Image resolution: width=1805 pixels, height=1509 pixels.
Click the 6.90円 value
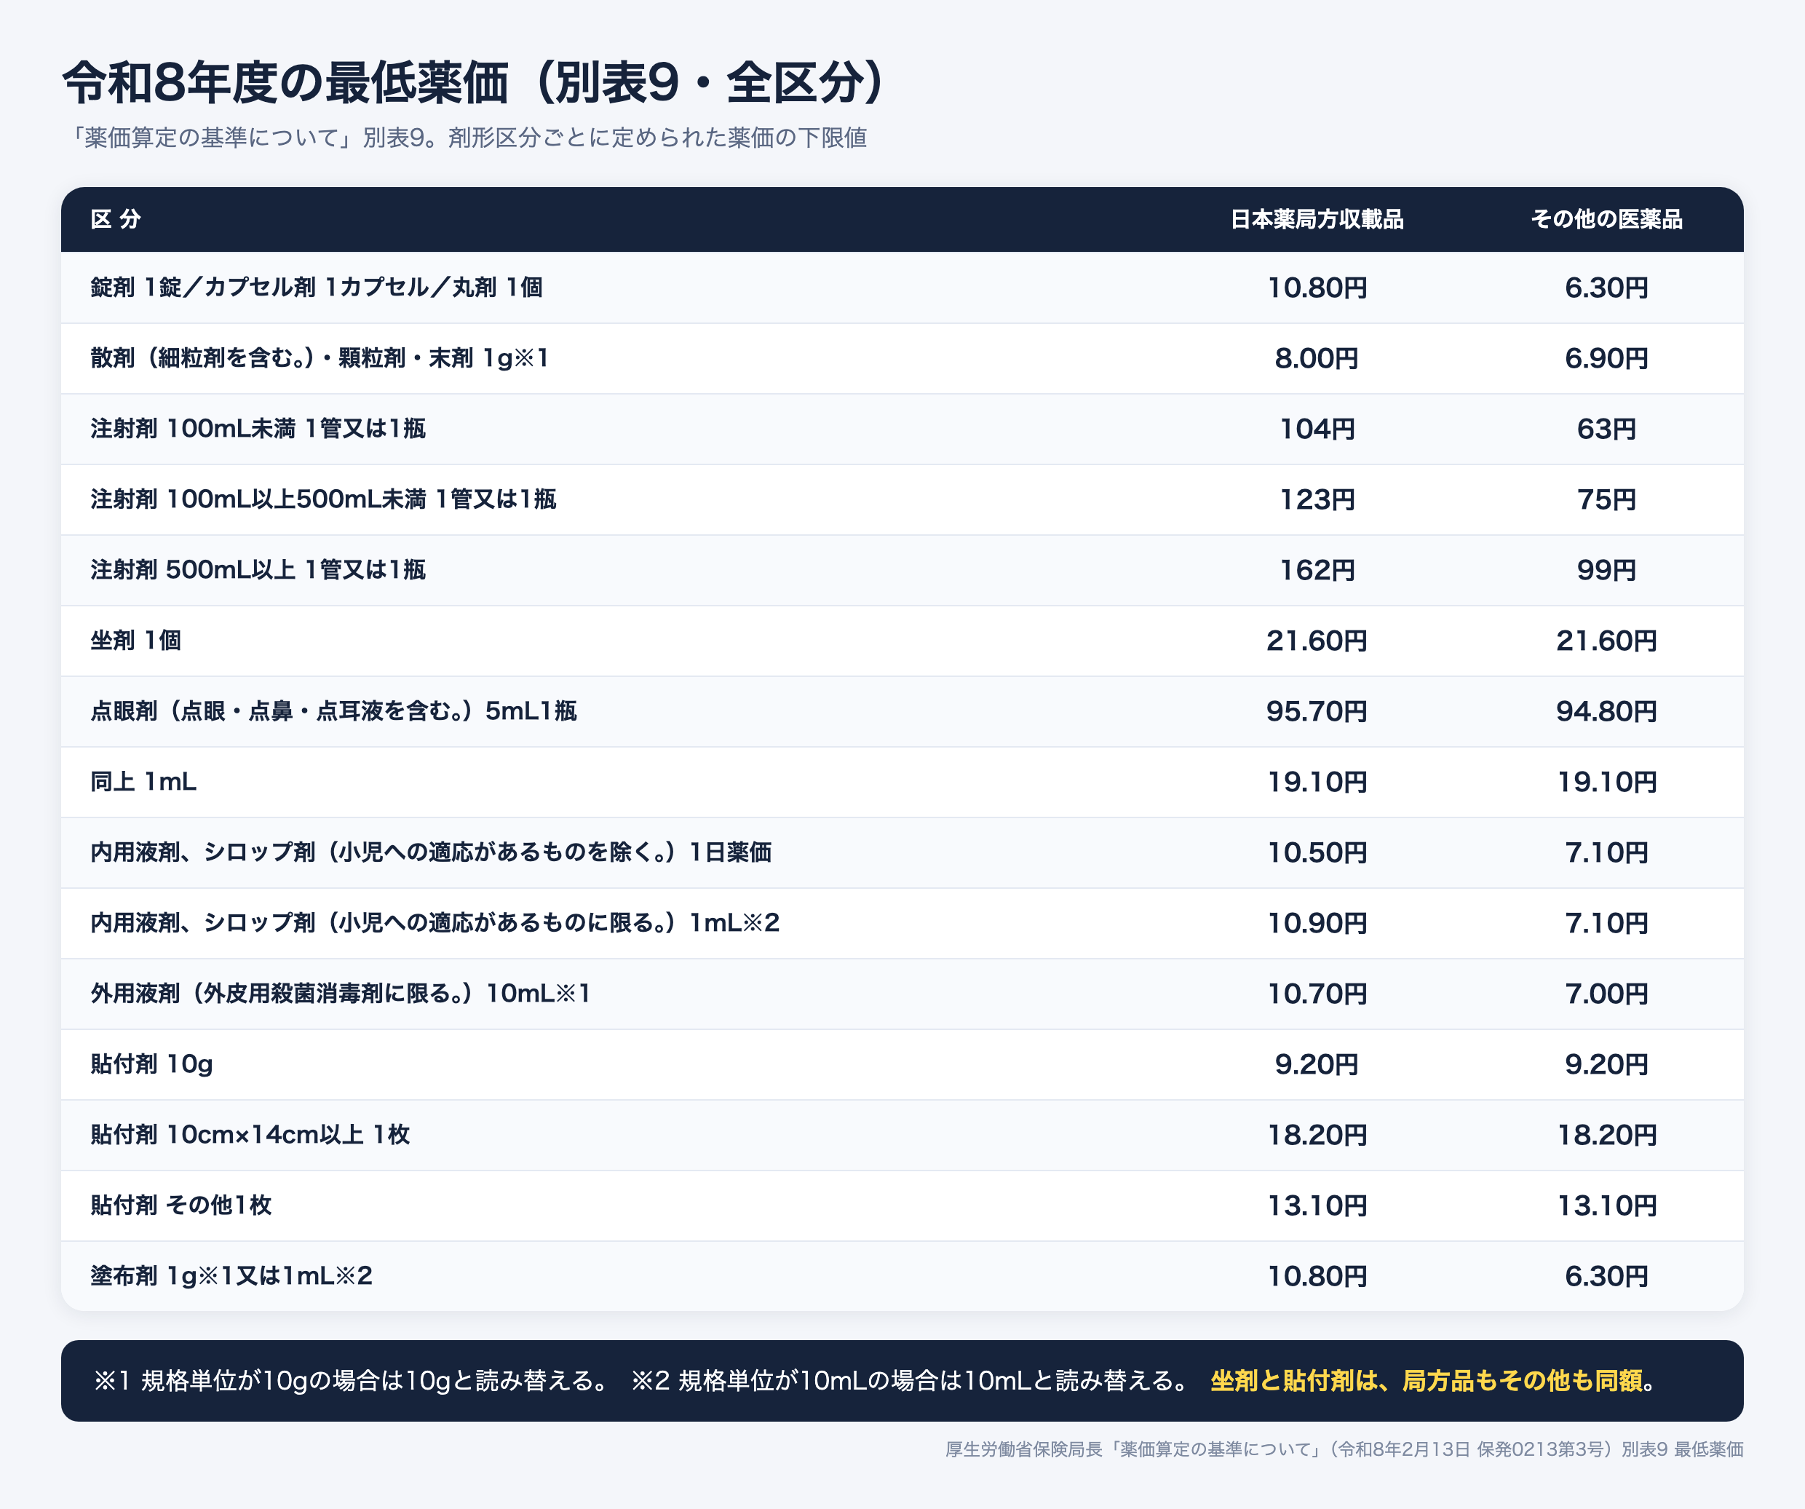(x=1606, y=357)
